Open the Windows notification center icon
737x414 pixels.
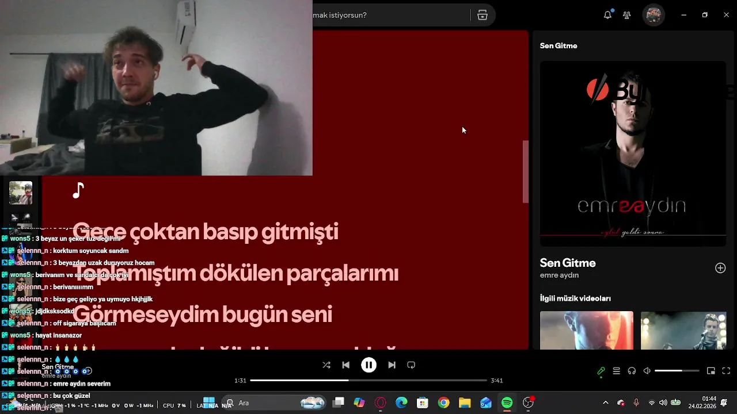point(724,402)
